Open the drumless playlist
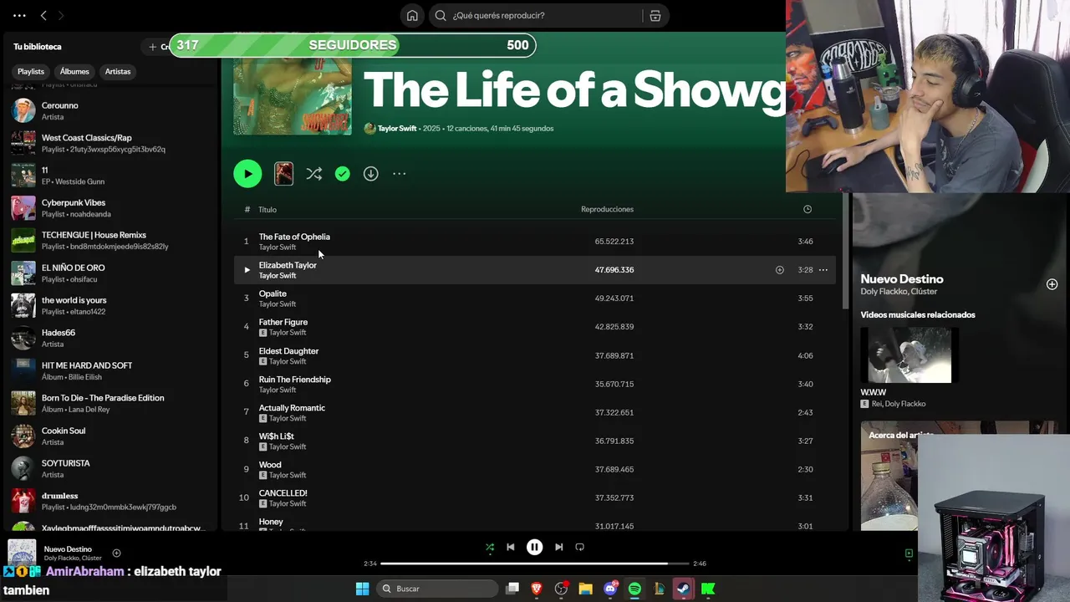 coord(112,501)
